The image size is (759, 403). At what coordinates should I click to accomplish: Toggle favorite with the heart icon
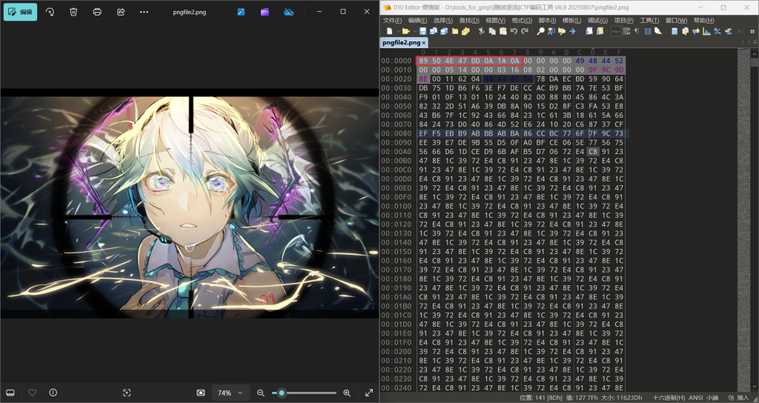[32, 393]
